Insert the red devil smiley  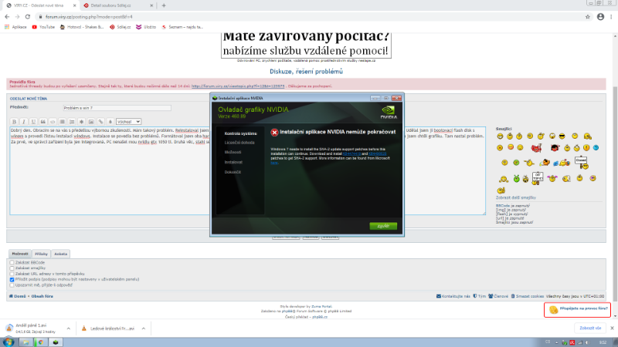pos(536,148)
